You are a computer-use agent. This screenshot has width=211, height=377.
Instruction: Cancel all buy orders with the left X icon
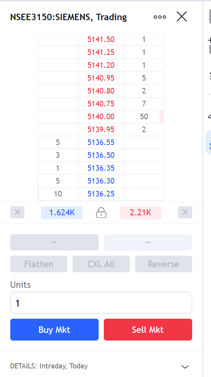point(17,212)
